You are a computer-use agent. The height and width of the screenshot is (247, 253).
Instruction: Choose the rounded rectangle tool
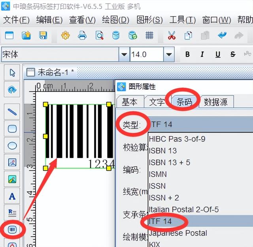(x=12, y=129)
